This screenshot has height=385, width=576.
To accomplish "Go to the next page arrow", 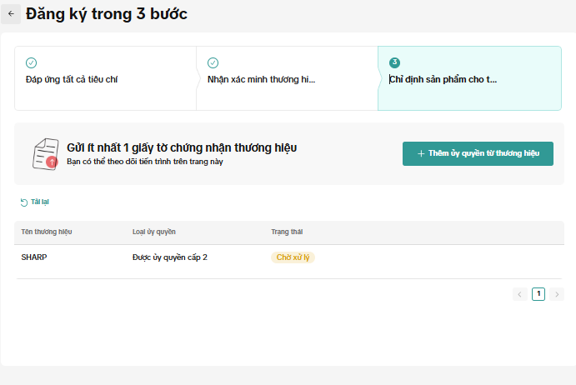I will pyautogui.click(x=557, y=294).
